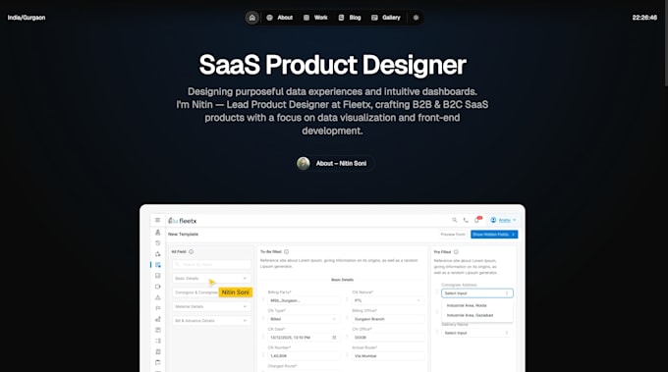This screenshot has width=668, height=372.
Task: Click the history clock icon in fleetx sidebar
Action: tap(158, 243)
